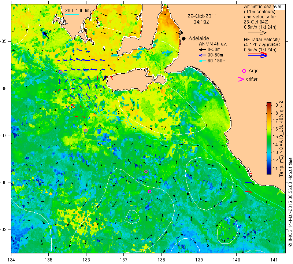Image resolution: width=293 pixels, height=264 pixels.
Task: Click the Adelaide label text
Action: (x=199, y=38)
